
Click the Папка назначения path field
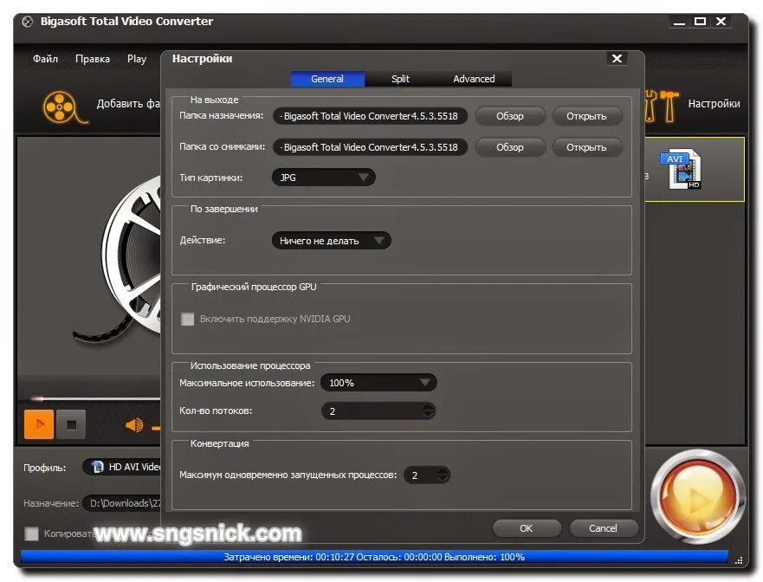point(370,116)
